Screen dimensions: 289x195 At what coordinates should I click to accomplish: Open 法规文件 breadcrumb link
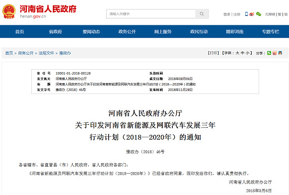coord(46,53)
